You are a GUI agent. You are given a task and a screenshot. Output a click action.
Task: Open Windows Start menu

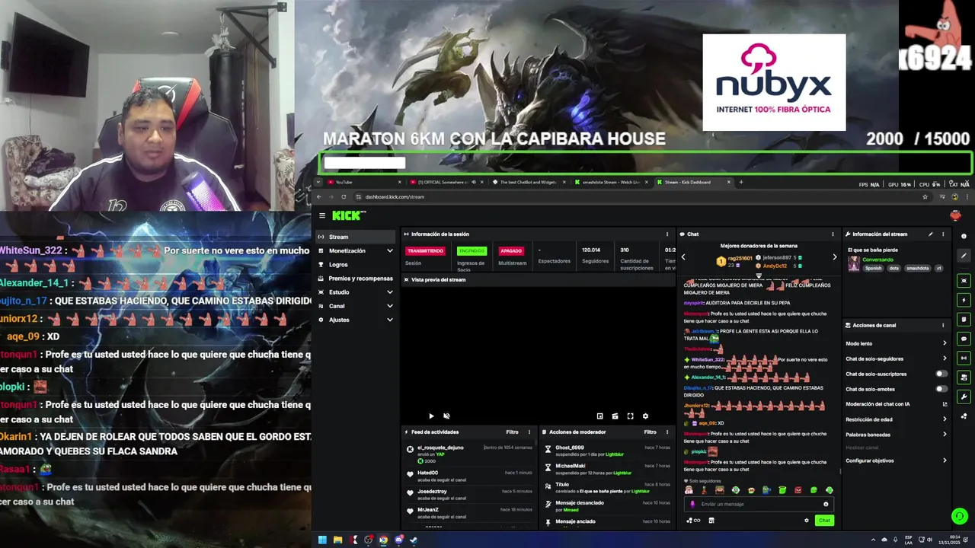click(322, 540)
